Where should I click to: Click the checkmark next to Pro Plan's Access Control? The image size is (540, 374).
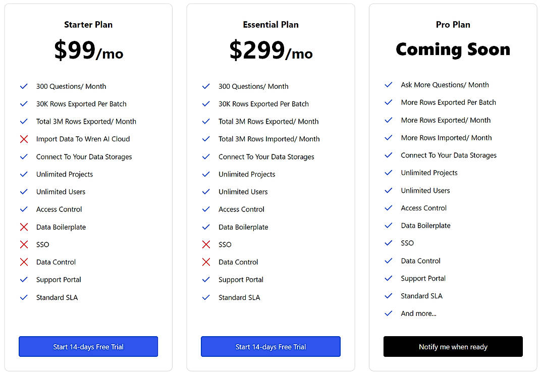388,208
